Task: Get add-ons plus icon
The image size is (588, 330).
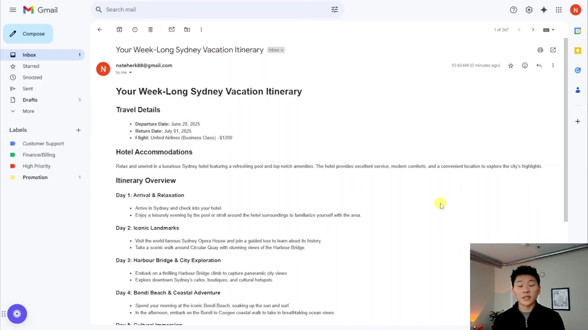Action: click(577, 121)
